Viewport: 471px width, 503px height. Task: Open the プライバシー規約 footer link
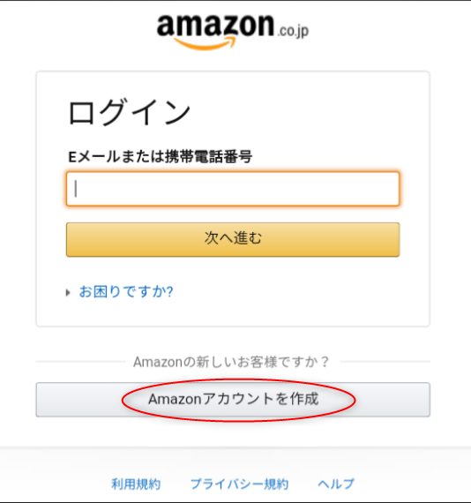click(239, 484)
